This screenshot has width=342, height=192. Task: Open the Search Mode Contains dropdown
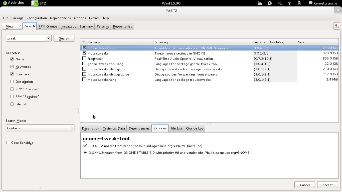tap(40, 128)
